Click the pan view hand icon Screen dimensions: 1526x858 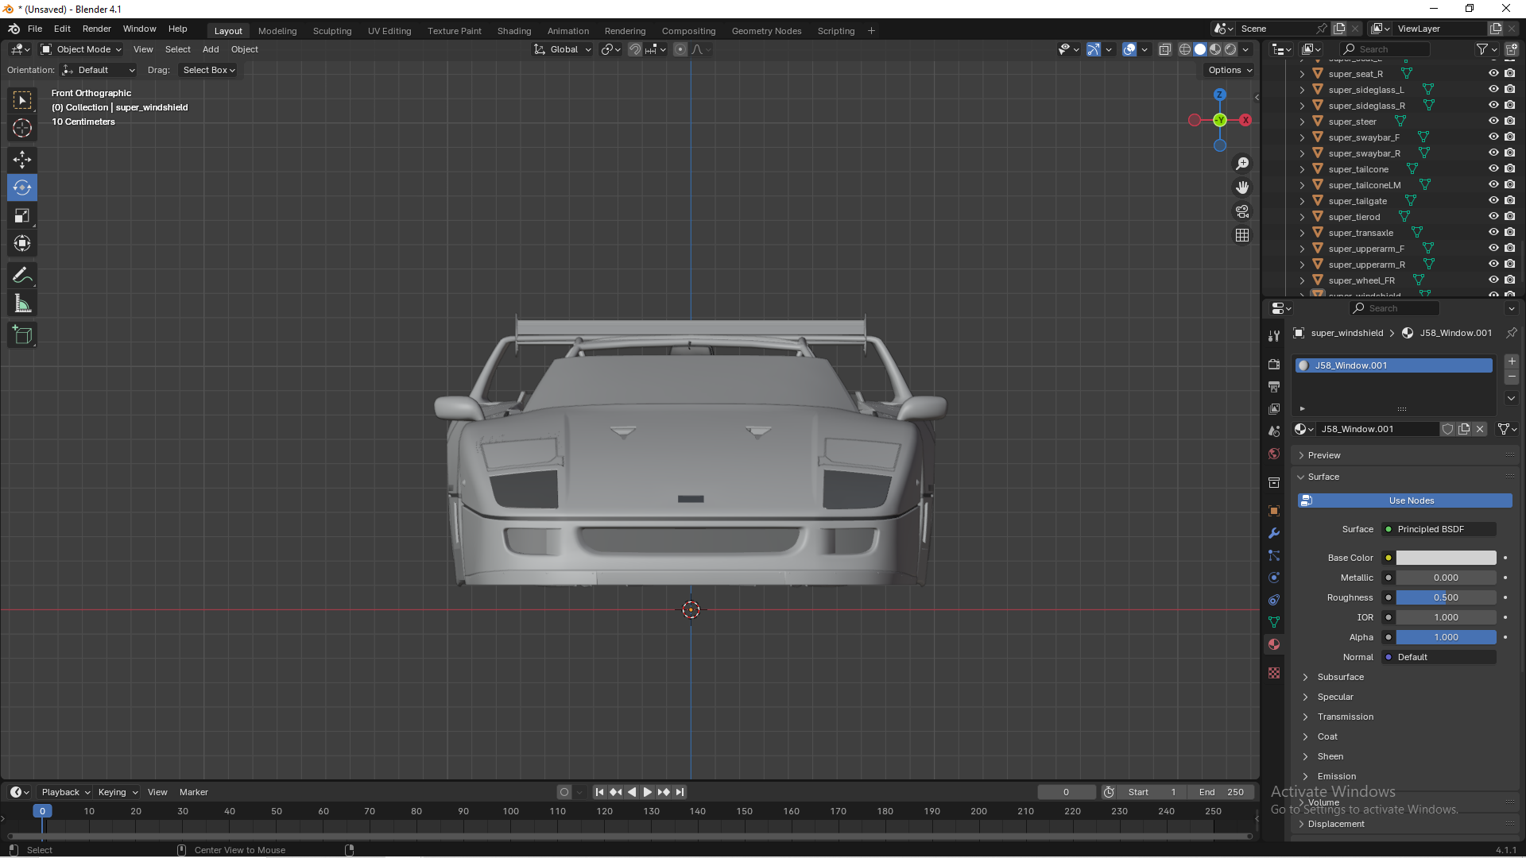(1242, 187)
